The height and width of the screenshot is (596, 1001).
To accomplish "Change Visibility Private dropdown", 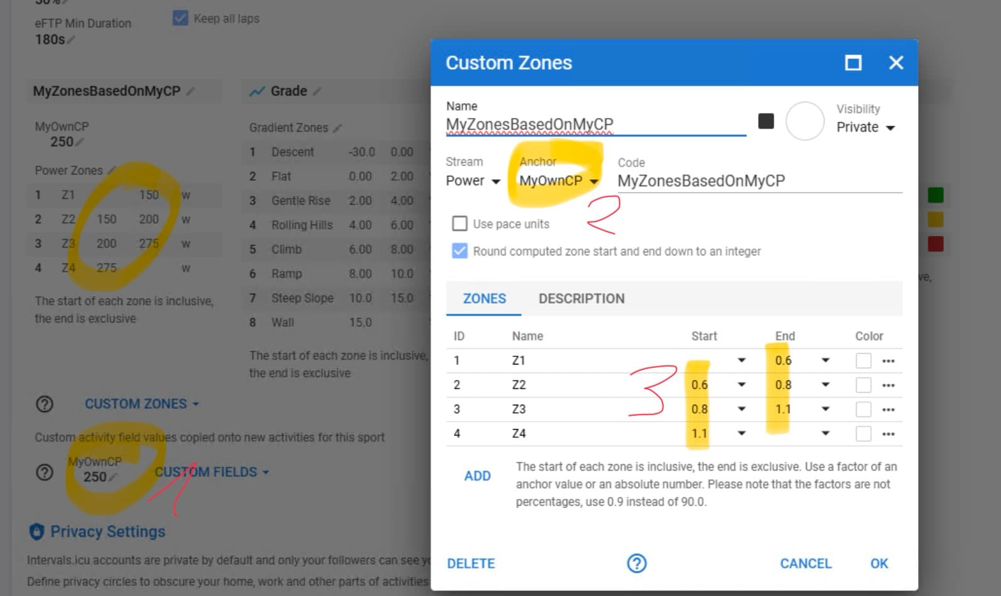I will [x=865, y=127].
